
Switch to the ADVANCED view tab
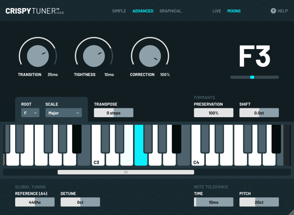pos(143,11)
